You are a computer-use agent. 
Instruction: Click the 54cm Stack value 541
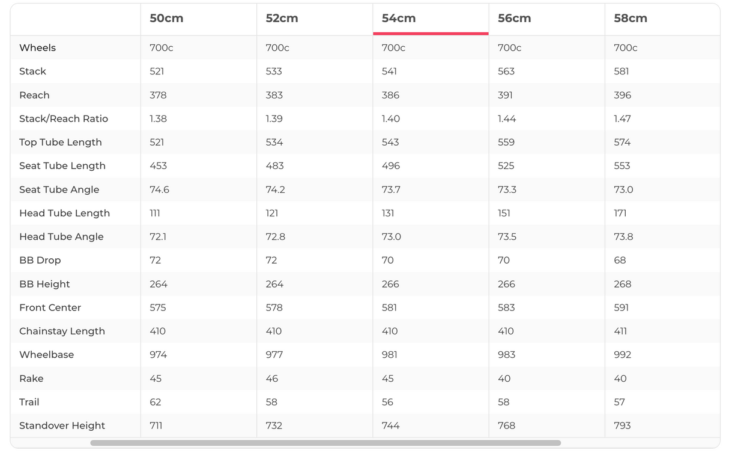pyautogui.click(x=389, y=71)
